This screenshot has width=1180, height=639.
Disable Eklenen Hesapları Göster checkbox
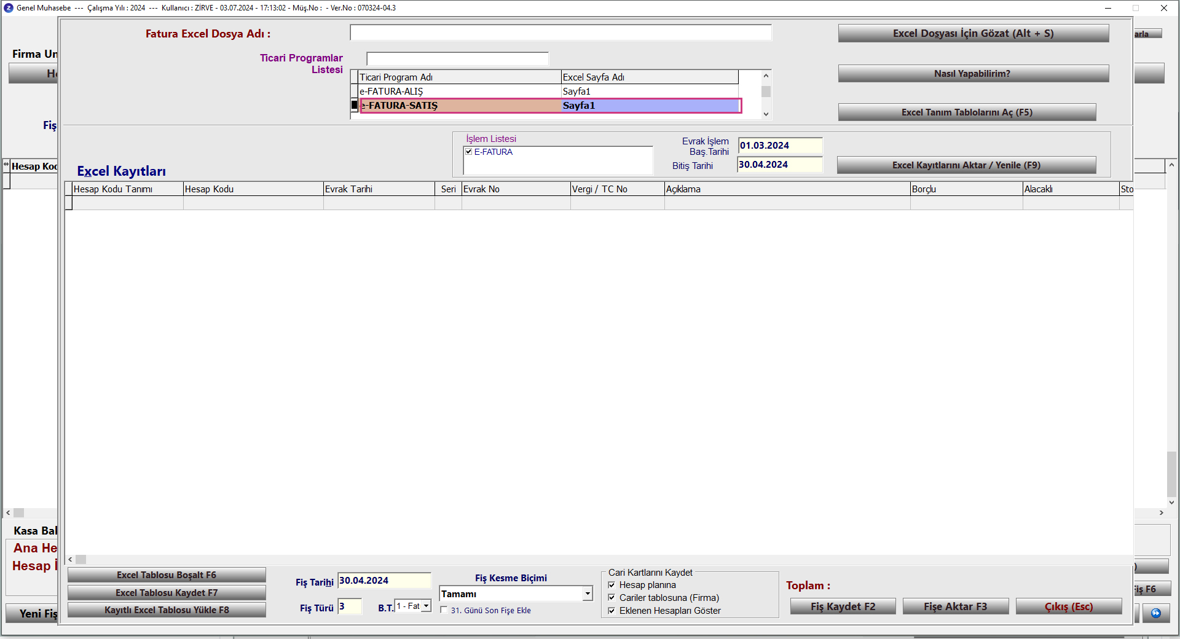point(612,611)
